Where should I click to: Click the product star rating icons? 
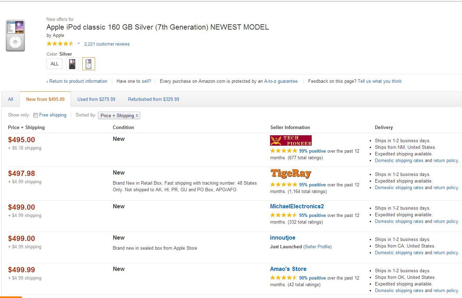click(x=60, y=44)
